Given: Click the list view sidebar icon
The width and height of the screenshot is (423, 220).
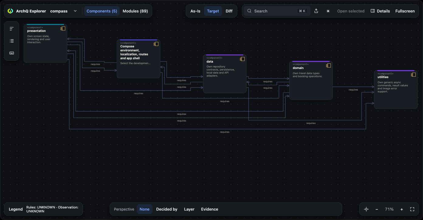Looking at the screenshot, I should [12, 41].
